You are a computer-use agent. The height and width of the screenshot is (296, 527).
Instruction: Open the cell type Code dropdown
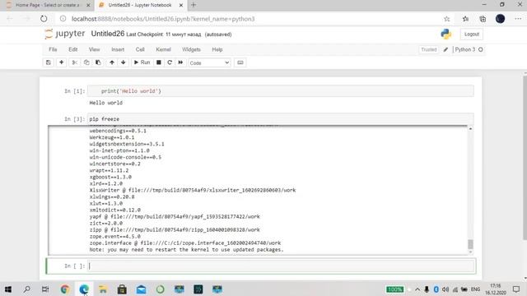[209, 62]
